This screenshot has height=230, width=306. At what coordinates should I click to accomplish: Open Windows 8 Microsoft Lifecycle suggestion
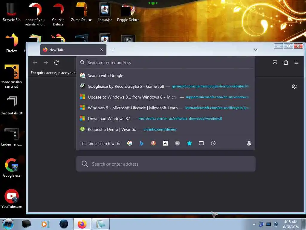166,108
